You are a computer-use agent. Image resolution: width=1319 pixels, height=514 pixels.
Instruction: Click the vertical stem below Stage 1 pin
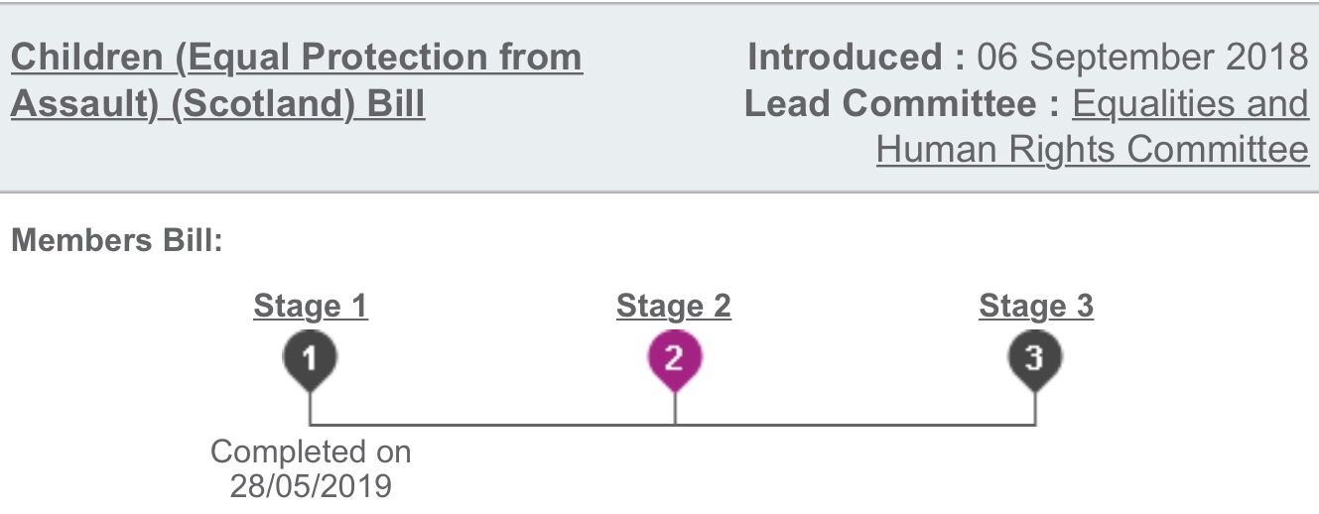tap(311, 407)
